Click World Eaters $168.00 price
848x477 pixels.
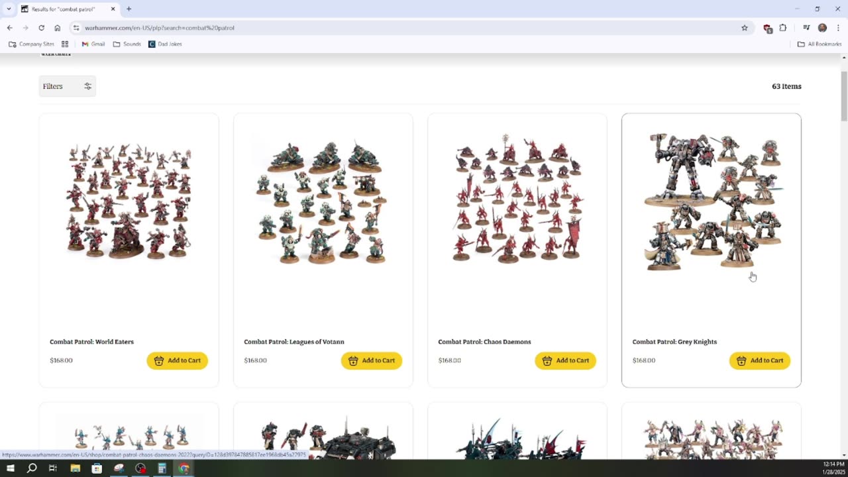(x=61, y=360)
